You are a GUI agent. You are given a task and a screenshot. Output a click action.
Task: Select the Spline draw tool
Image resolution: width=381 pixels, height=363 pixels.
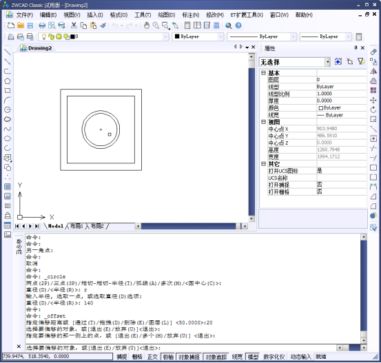[x=8, y=129]
